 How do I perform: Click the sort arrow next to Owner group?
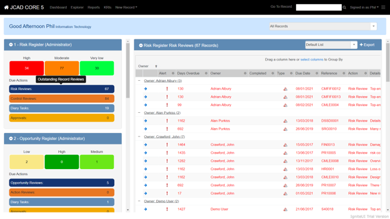pos(156,66)
